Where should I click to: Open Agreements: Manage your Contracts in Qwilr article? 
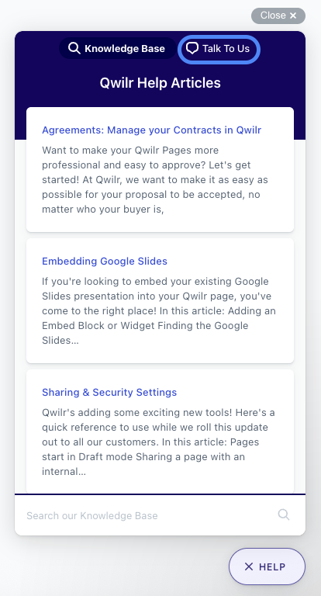coord(151,130)
